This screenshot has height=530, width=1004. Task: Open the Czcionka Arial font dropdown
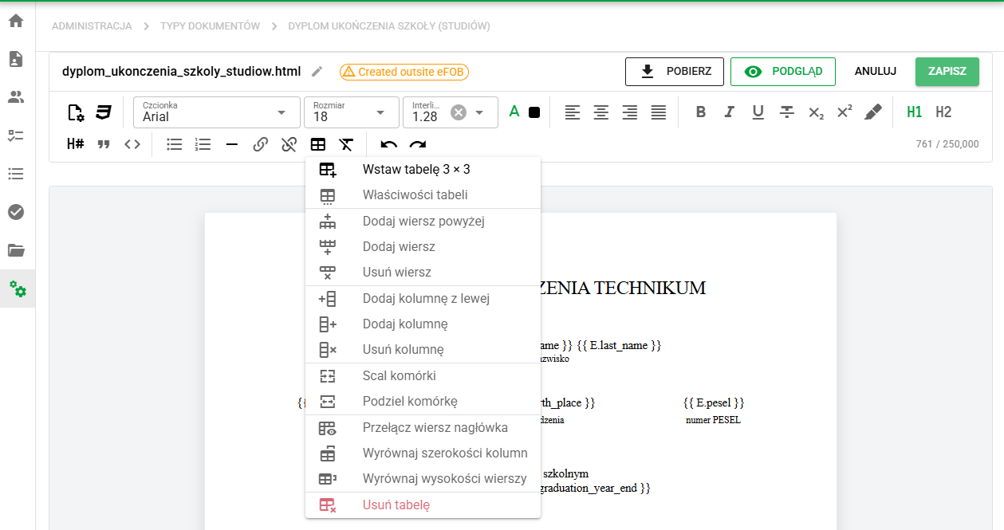pyautogui.click(x=216, y=112)
